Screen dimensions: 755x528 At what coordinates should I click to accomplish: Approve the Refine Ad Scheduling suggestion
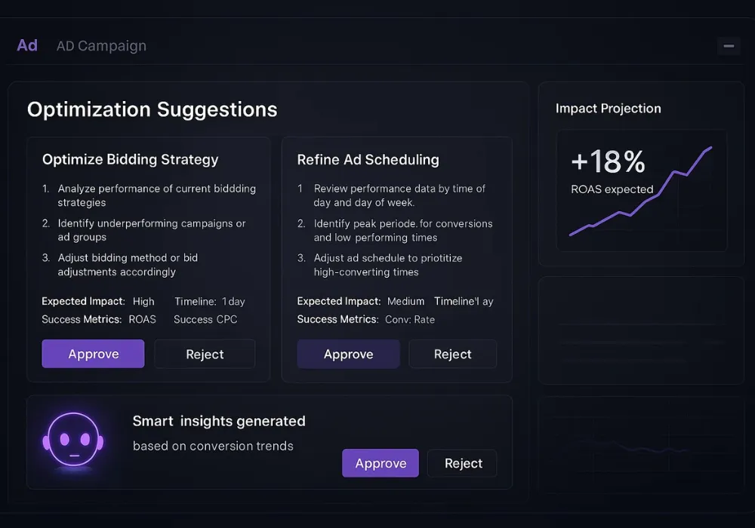click(x=348, y=354)
